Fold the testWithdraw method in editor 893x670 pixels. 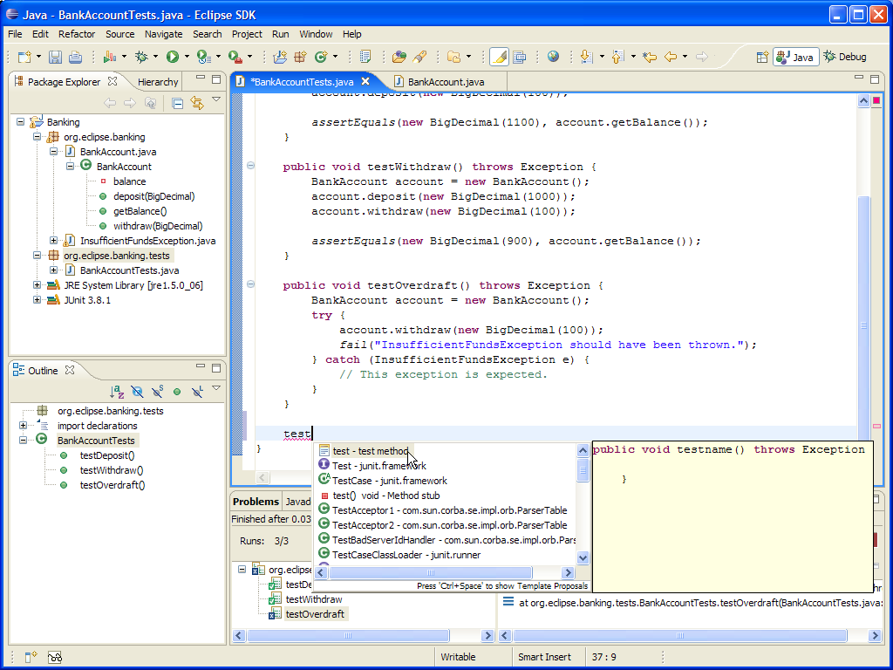[250, 166]
